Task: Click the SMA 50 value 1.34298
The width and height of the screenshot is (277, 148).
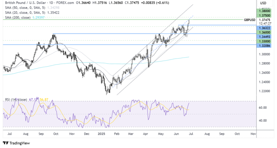Action: (x=53, y=8)
